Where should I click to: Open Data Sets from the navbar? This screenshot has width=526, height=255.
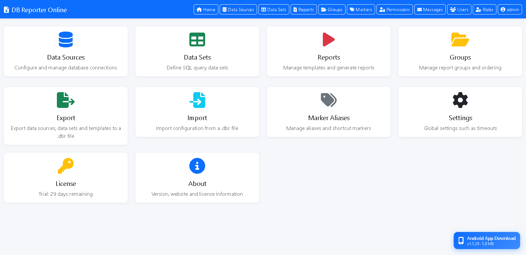click(274, 10)
